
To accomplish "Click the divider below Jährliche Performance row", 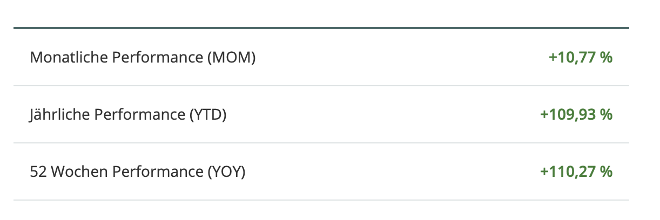I will 321,143.
